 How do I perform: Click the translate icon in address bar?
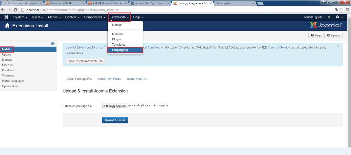(x=336, y=10)
